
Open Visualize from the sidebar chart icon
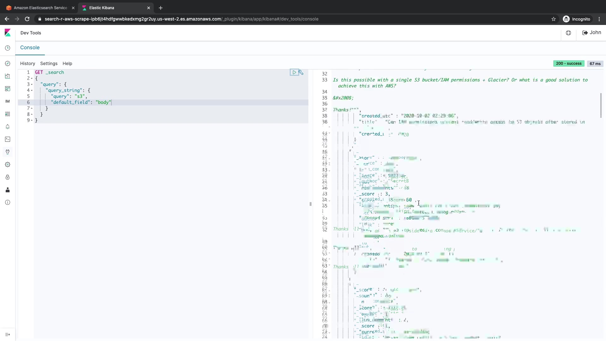click(8, 76)
